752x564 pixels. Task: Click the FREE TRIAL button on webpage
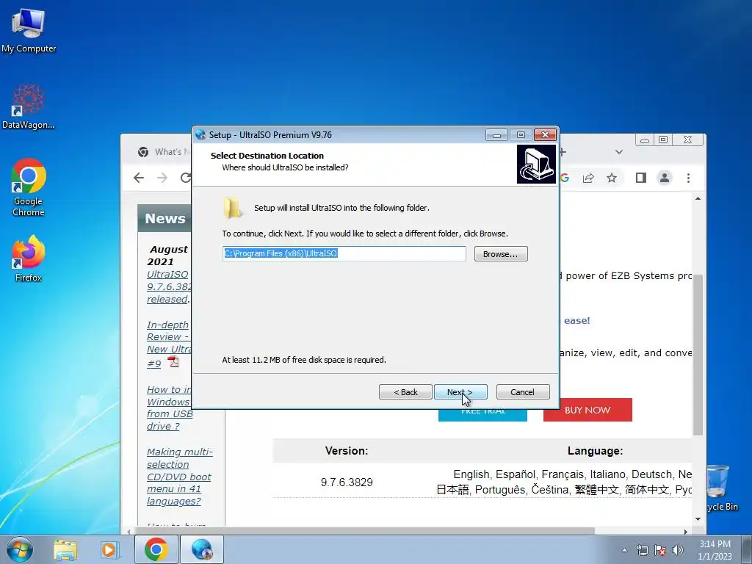tap(482, 416)
